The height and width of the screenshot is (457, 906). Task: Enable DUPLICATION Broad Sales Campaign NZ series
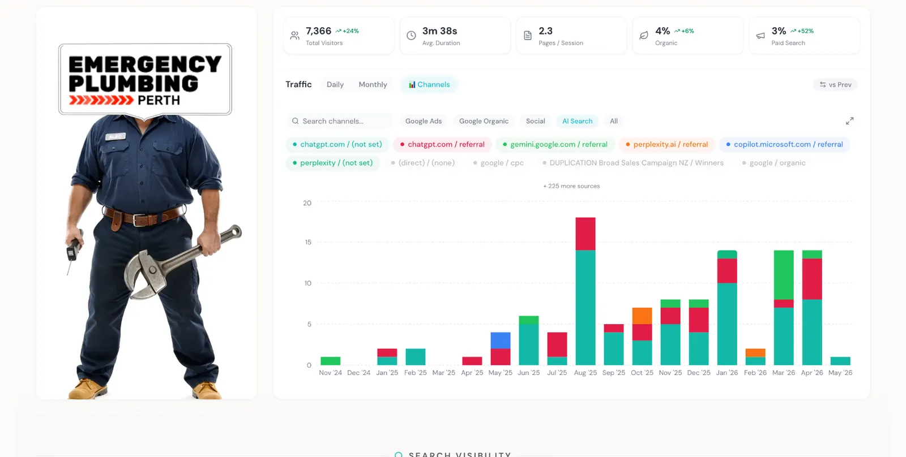click(x=633, y=163)
